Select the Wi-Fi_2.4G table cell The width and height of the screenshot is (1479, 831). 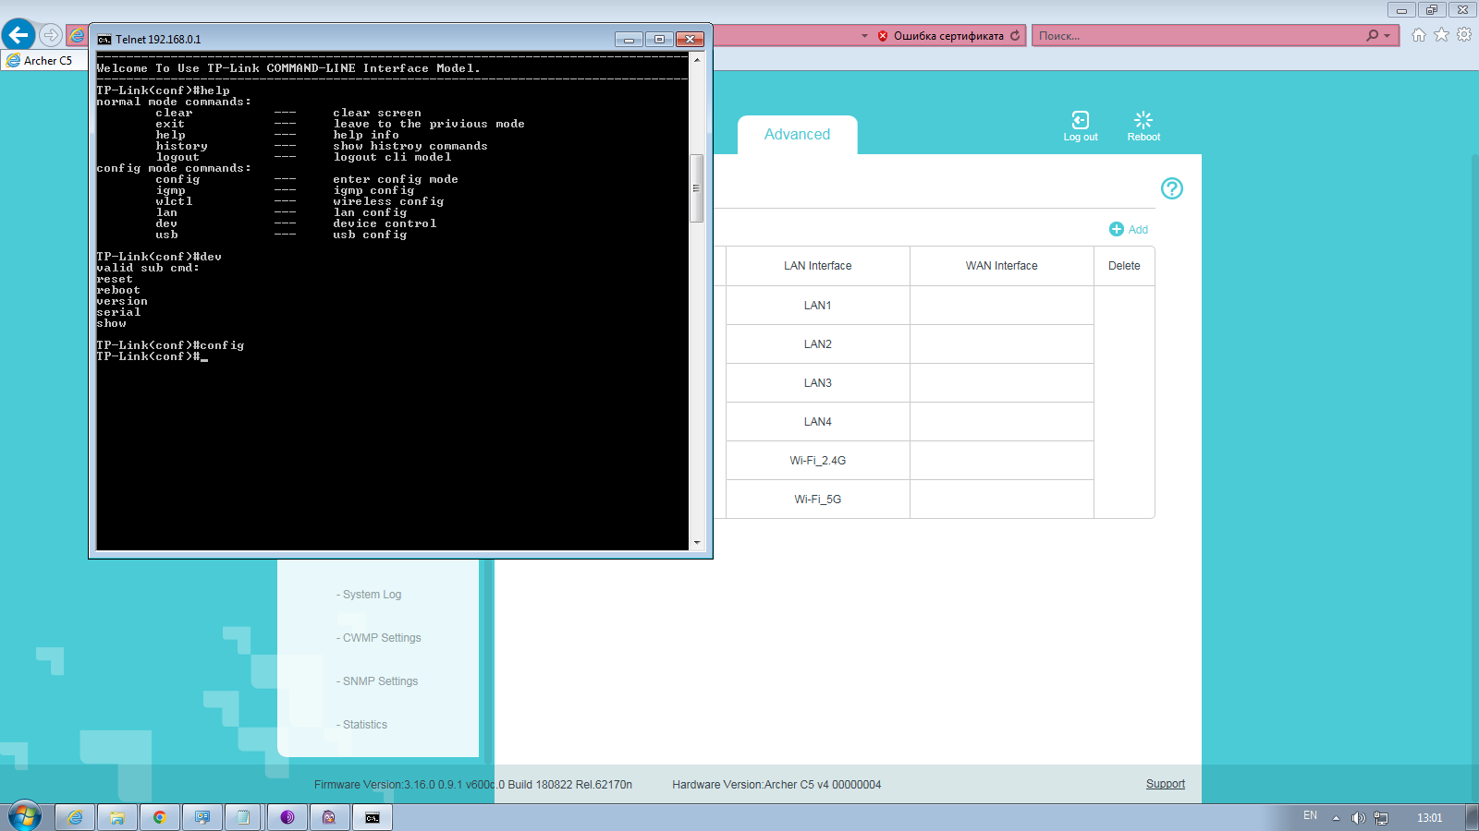[818, 461]
